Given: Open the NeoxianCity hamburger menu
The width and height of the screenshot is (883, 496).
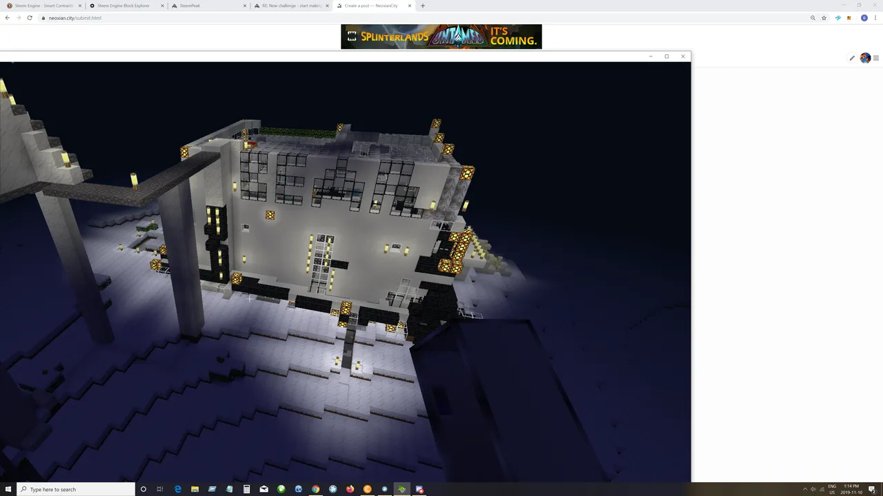Looking at the screenshot, I should 876,58.
